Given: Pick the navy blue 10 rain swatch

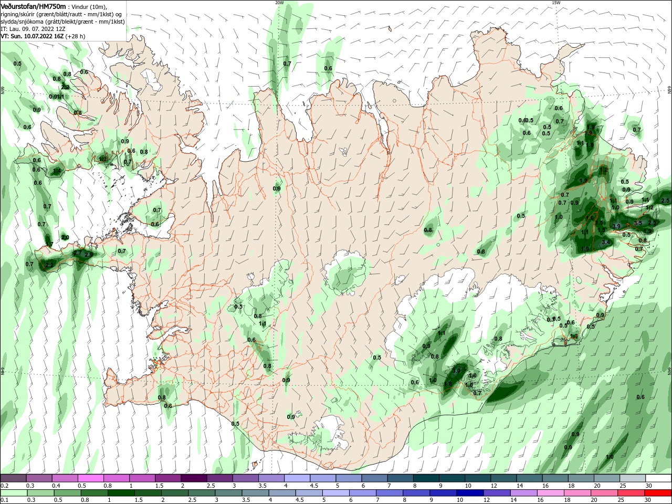Looking at the screenshot, I should point(469,493).
